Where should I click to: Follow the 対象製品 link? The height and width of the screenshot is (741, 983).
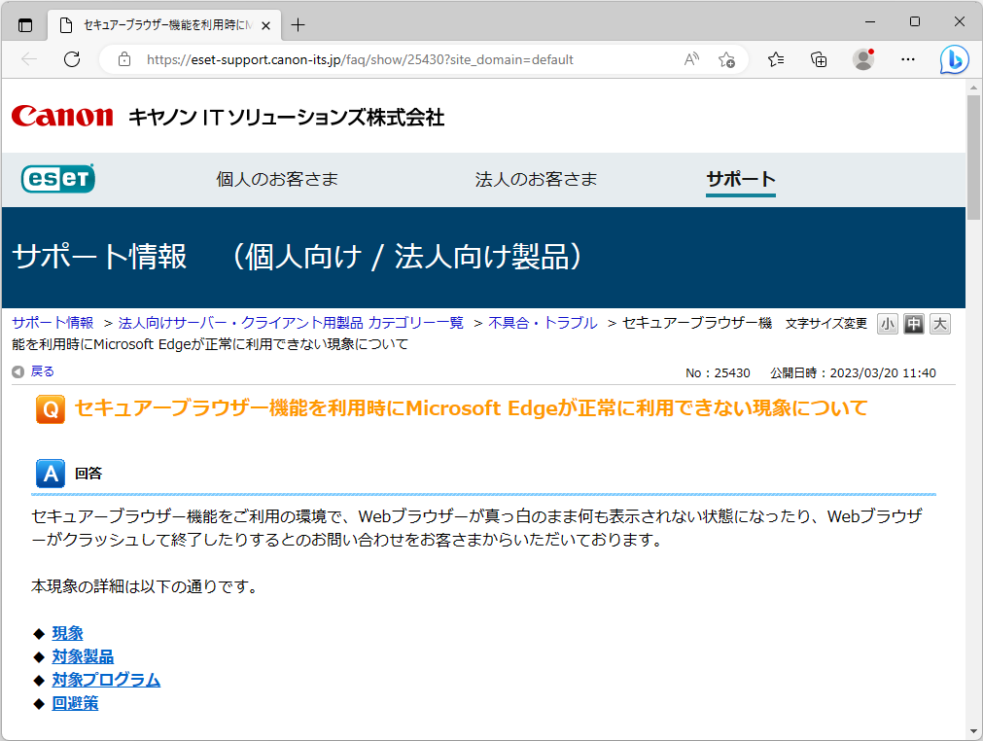pos(83,655)
